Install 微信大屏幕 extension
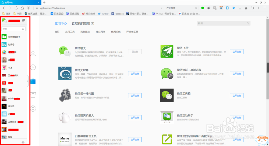This screenshot has height=146, width=269. tap(135, 74)
